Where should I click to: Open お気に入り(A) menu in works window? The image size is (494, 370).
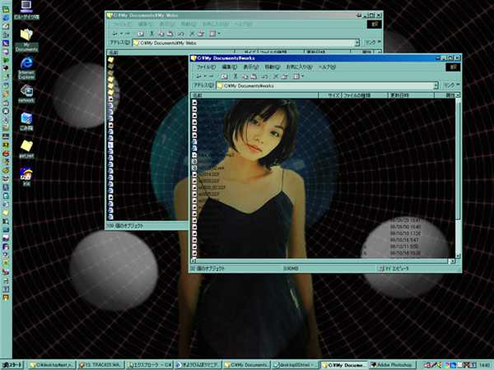299,67
